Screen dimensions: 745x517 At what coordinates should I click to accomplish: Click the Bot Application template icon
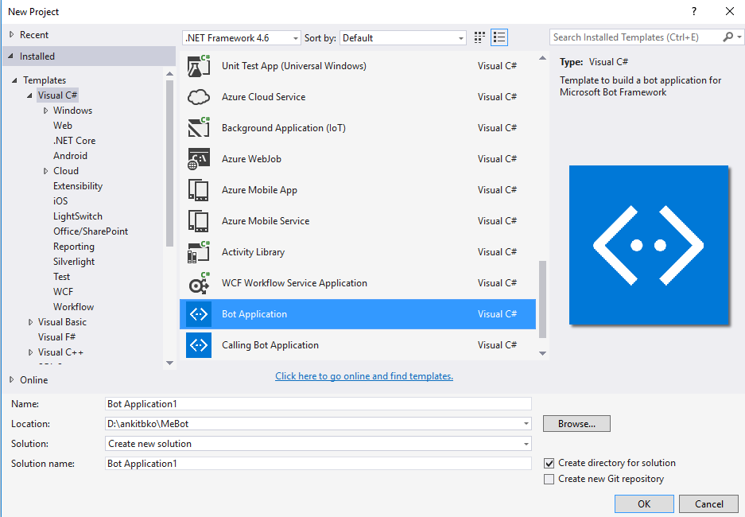point(199,314)
